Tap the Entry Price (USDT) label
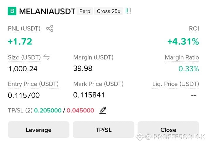 pos(33,84)
